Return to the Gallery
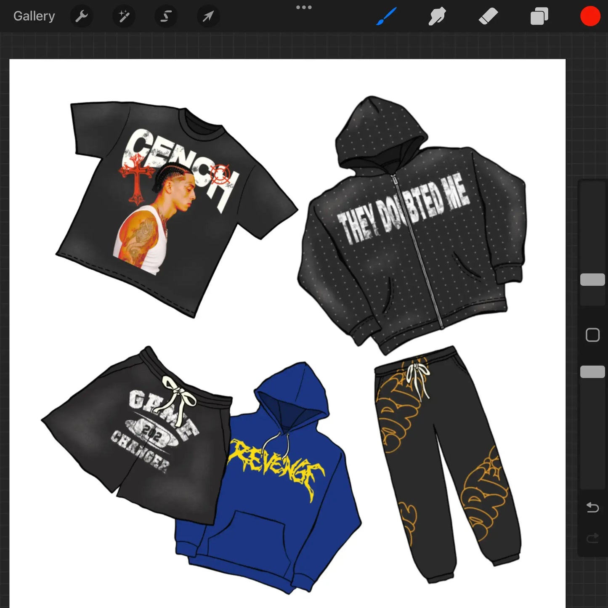The image size is (608, 608). tap(34, 16)
